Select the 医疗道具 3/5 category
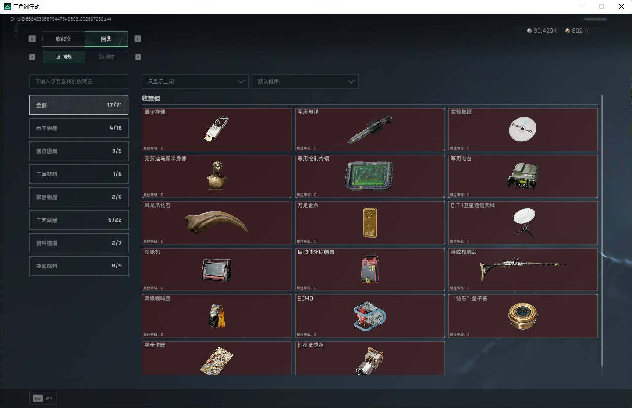 [79, 151]
